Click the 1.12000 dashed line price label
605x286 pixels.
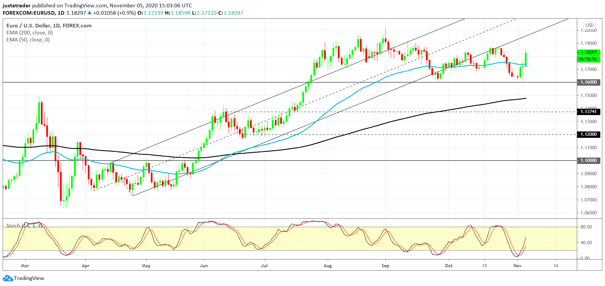coord(589,134)
